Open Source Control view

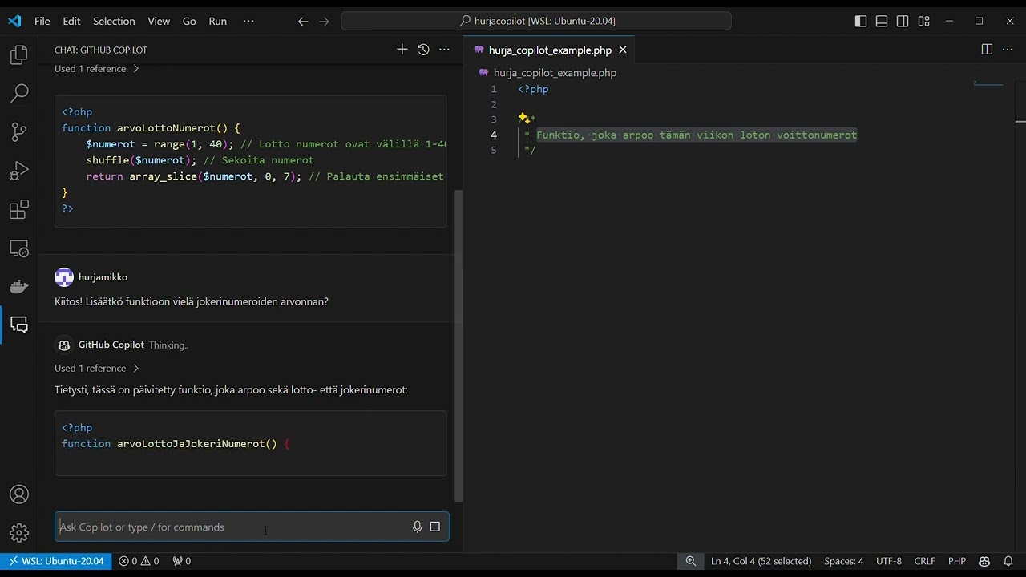[19, 131]
